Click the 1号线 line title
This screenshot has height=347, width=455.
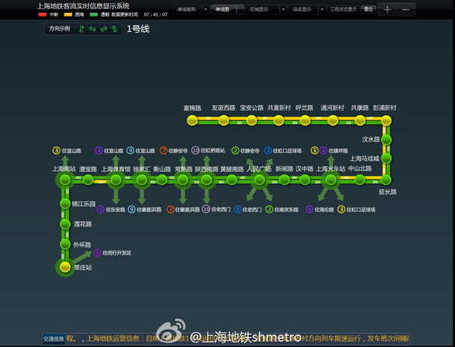pyautogui.click(x=138, y=29)
